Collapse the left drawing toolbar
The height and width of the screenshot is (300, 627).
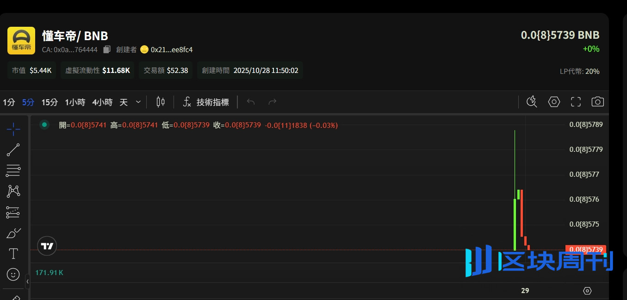(27, 281)
